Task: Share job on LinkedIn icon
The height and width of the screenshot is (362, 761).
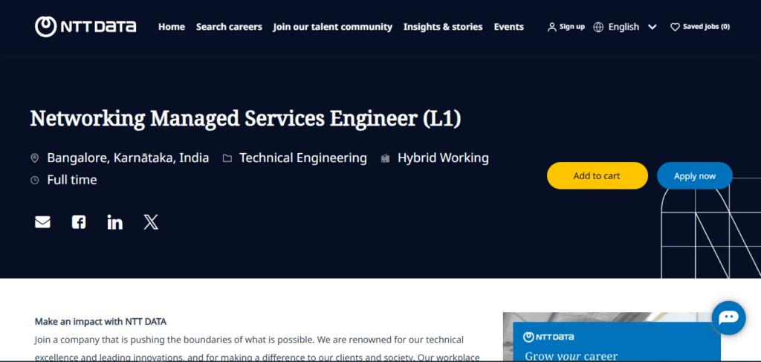Action: point(115,222)
